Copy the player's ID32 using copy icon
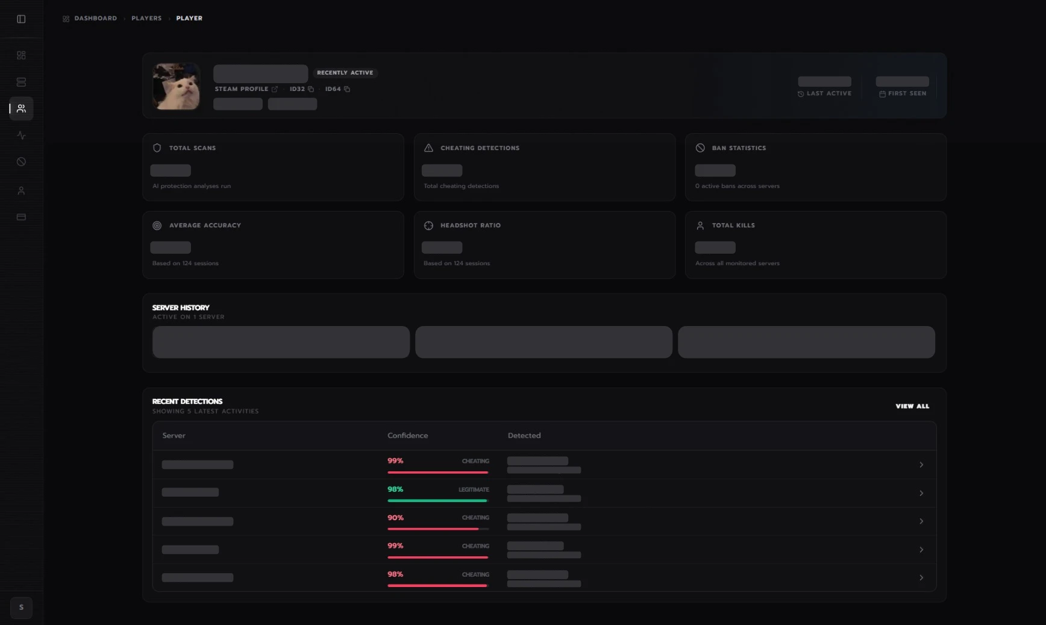1046x625 pixels. coord(311,89)
